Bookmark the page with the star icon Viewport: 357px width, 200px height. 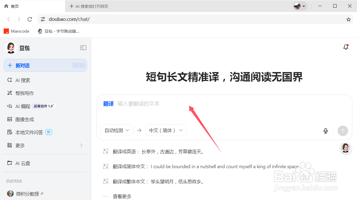(x=348, y=19)
